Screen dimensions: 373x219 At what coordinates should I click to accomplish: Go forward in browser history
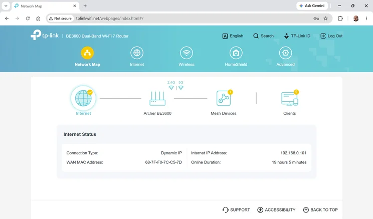(17, 19)
